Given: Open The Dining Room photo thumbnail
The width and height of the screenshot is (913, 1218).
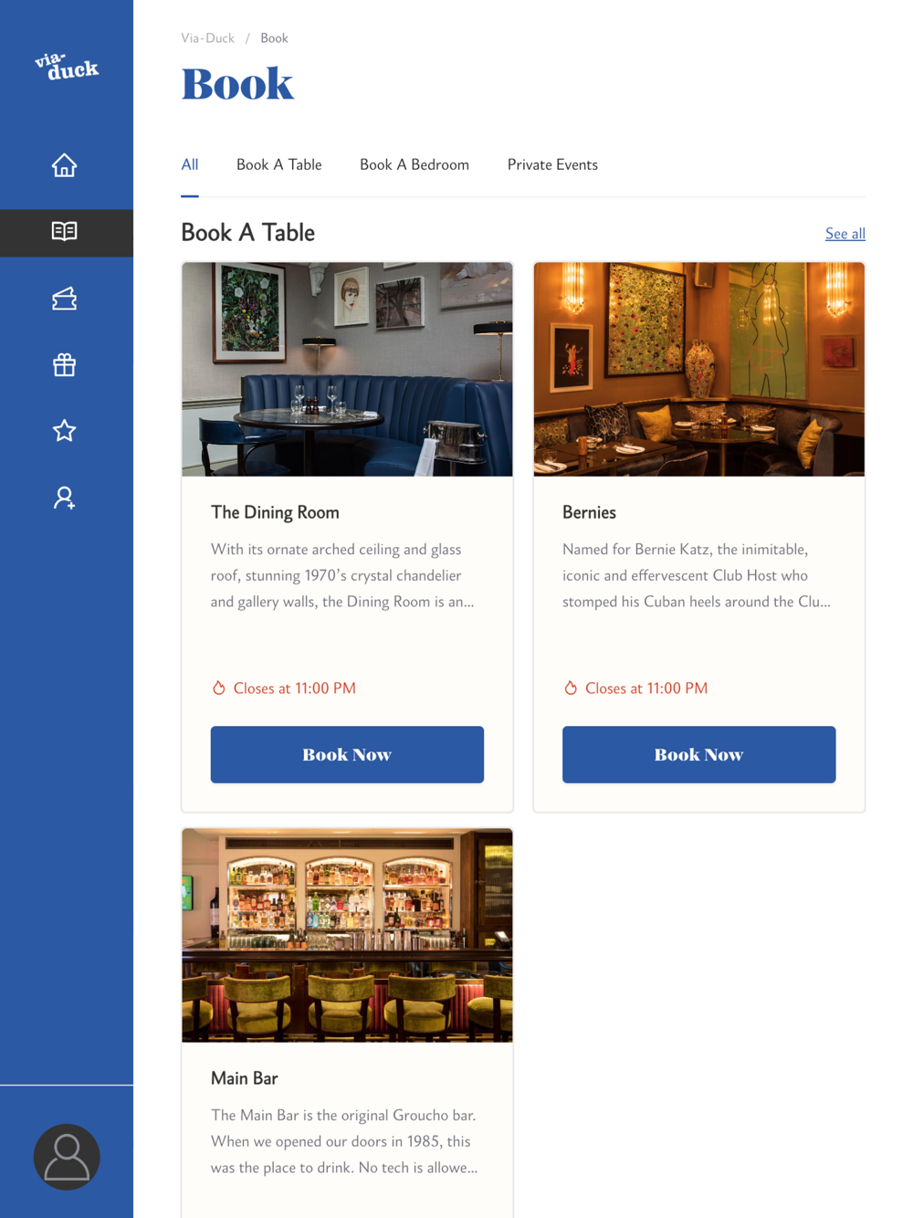Looking at the screenshot, I should click(347, 369).
